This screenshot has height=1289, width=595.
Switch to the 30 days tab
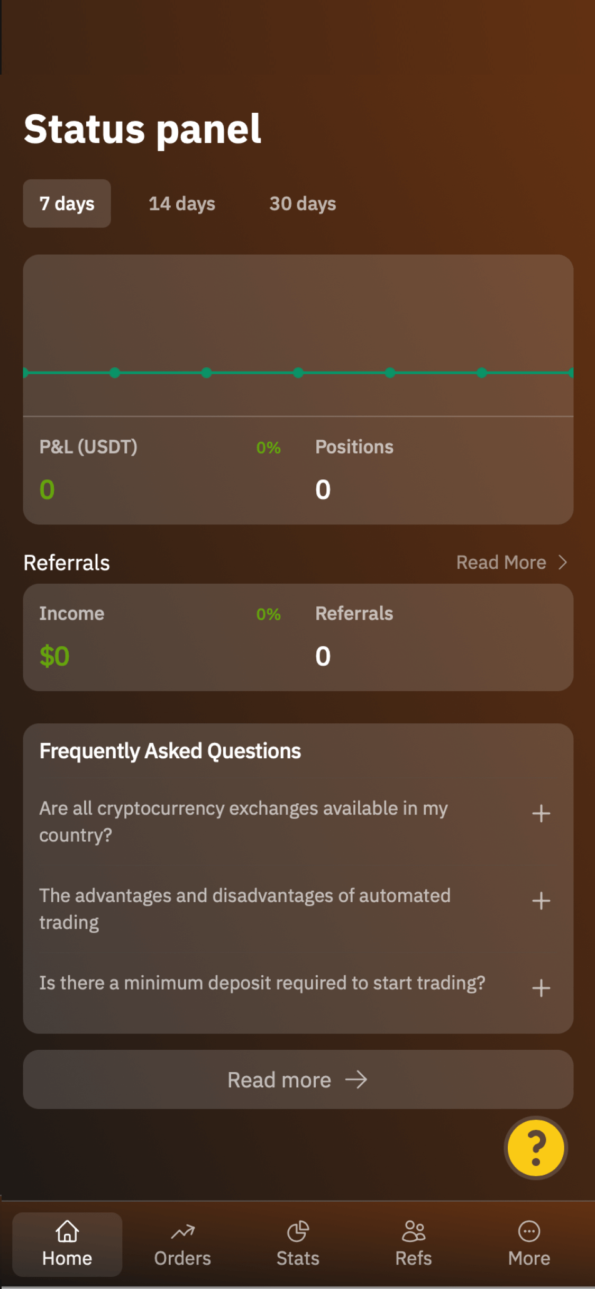pos(303,204)
